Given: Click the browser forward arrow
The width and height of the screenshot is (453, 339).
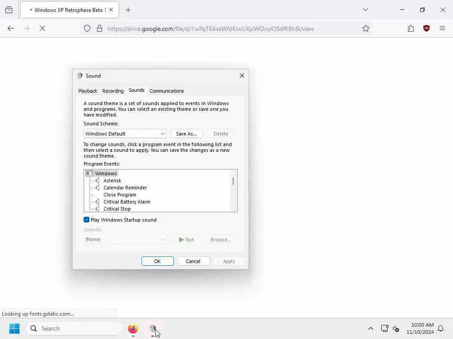Looking at the screenshot, I should pos(26,28).
